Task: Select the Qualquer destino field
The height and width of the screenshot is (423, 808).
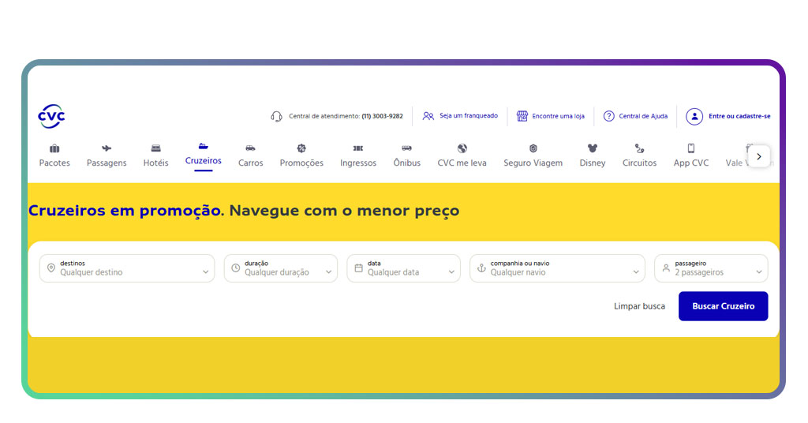Action: point(127,268)
